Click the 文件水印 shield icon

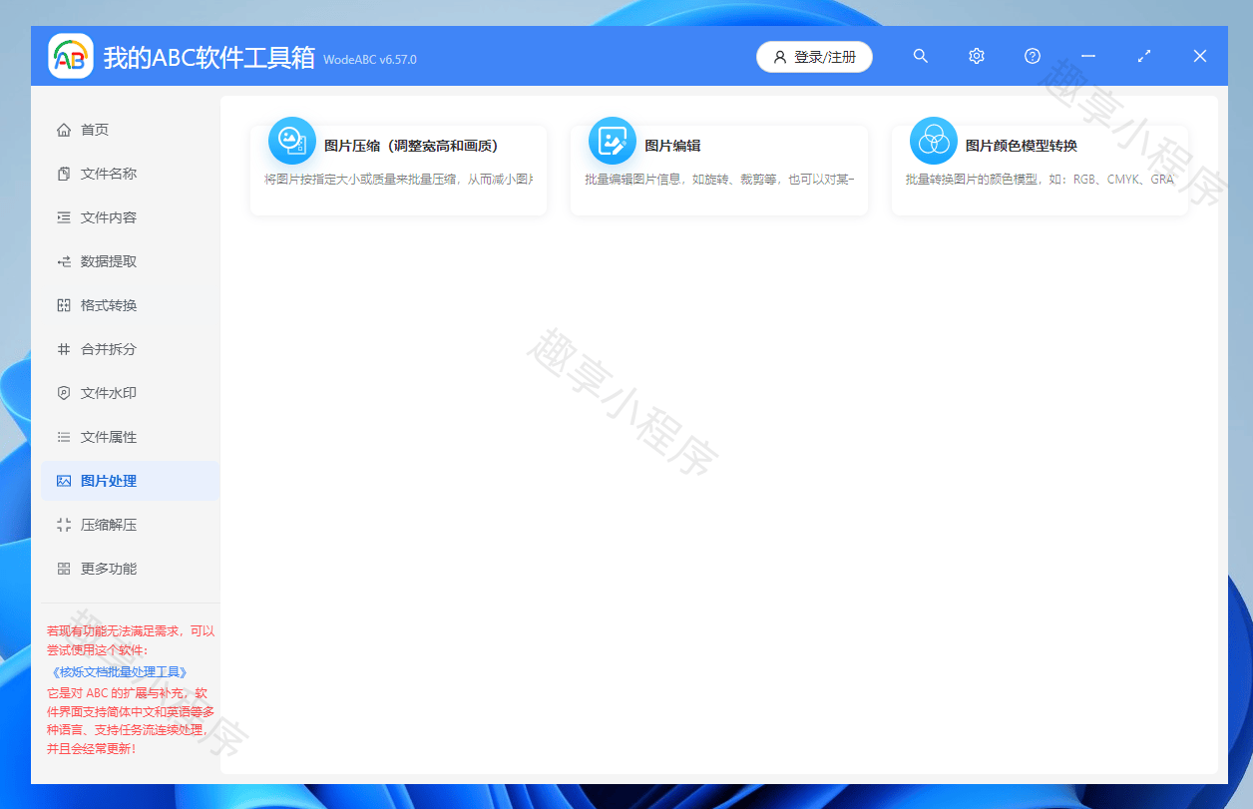coord(64,393)
